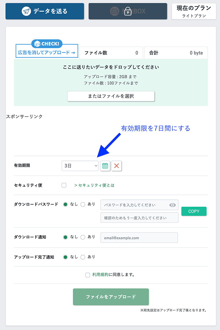The height and width of the screenshot is (330, 220).
Task: Click the red X clear expiry icon
Action: pyautogui.click(x=117, y=166)
